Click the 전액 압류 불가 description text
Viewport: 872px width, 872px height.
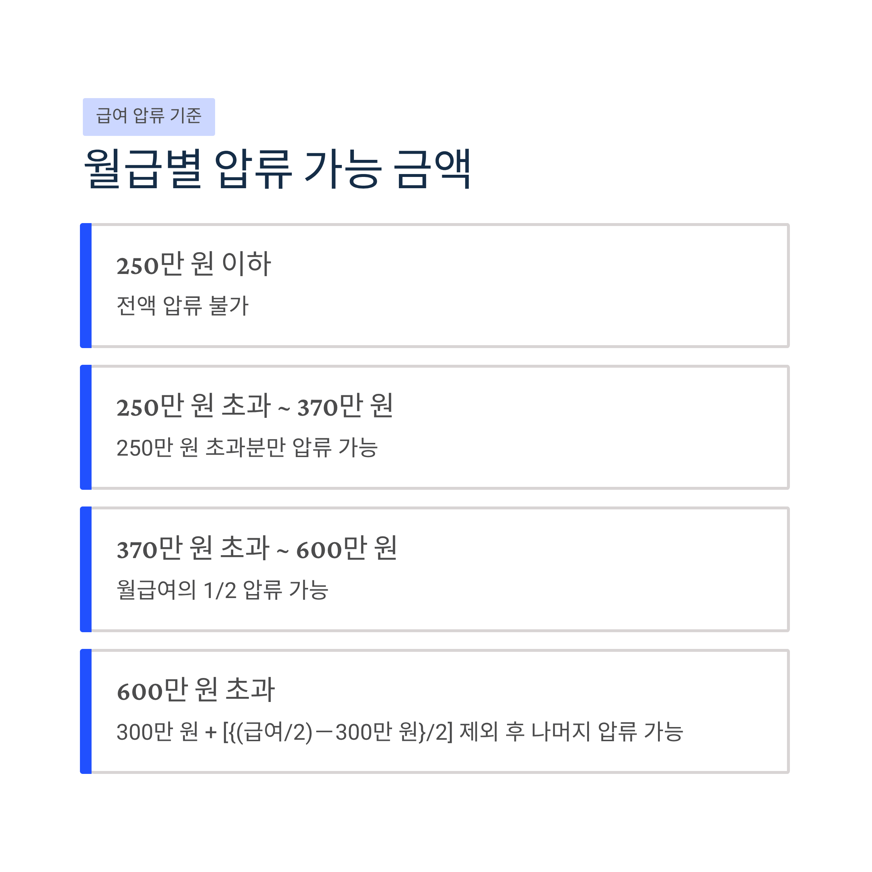click(182, 306)
